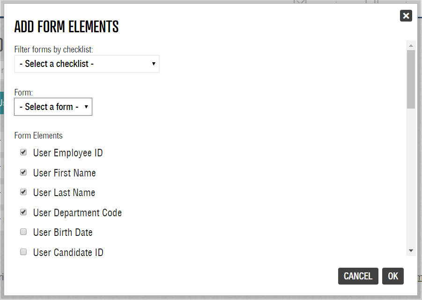Screen dimensions: 422x300
Task: Uncheck the User Employee ID checkbox
Action: tap(23, 153)
